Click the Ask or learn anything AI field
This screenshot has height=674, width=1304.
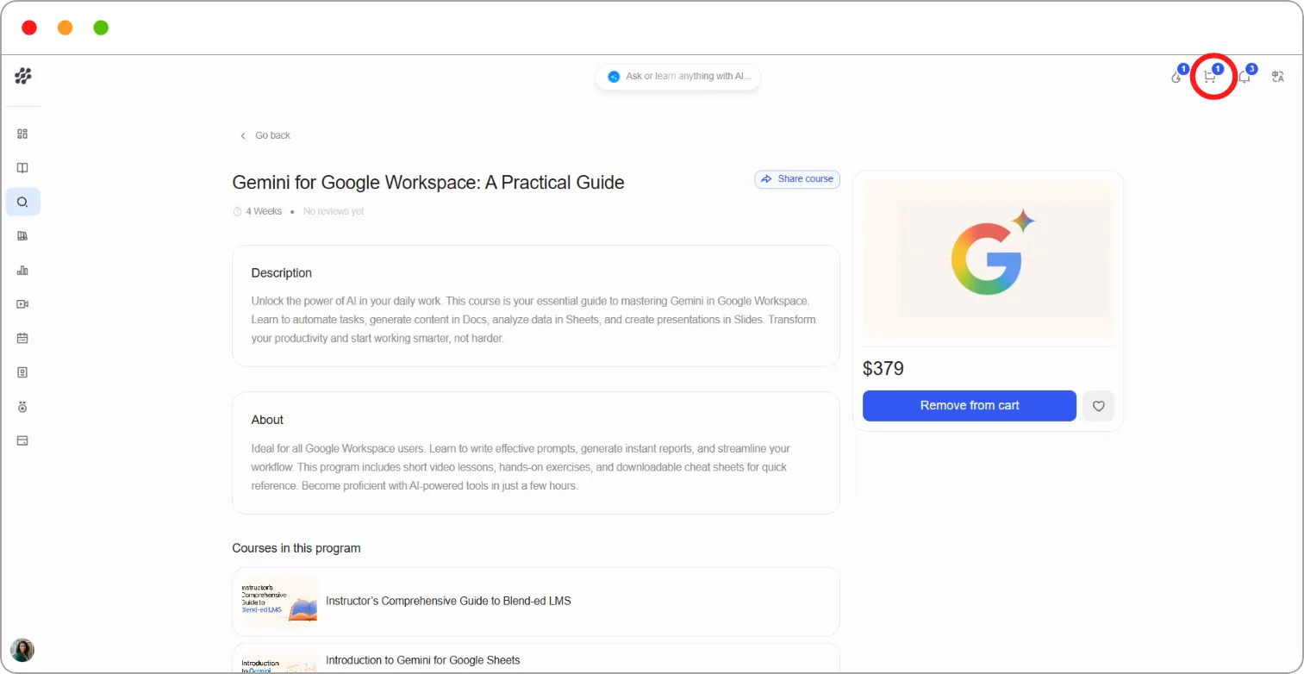tap(678, 77)
